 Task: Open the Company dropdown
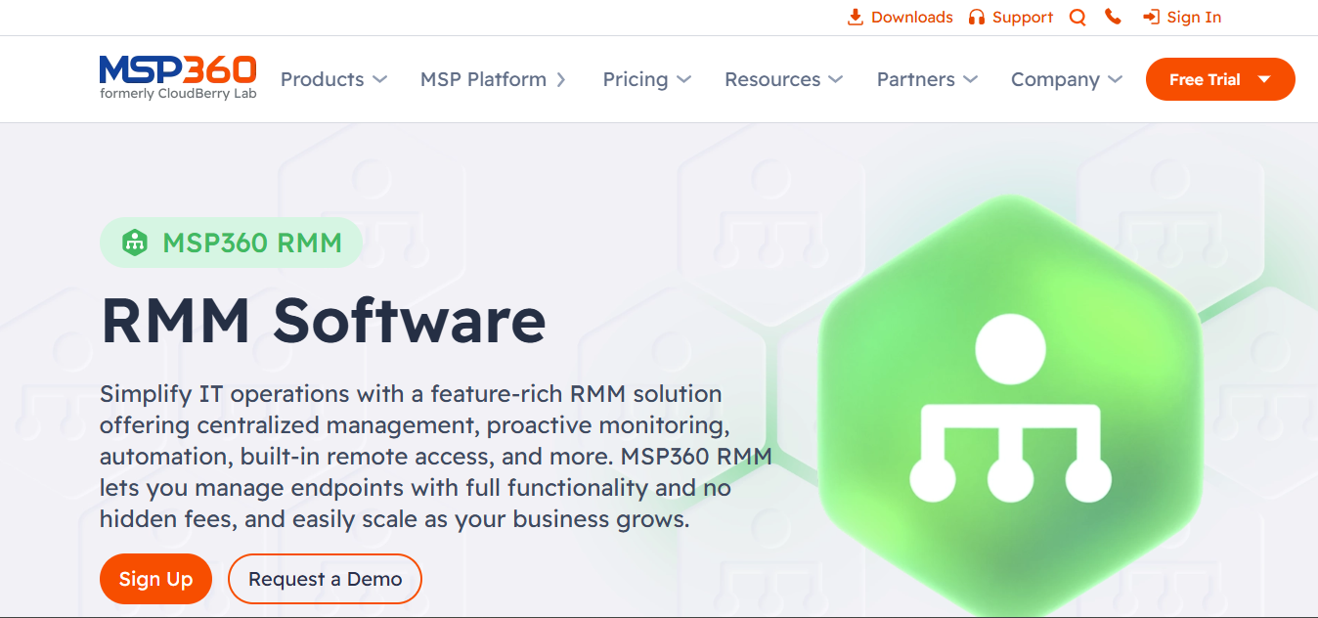pyautogui.click(x=1056, y=79)
